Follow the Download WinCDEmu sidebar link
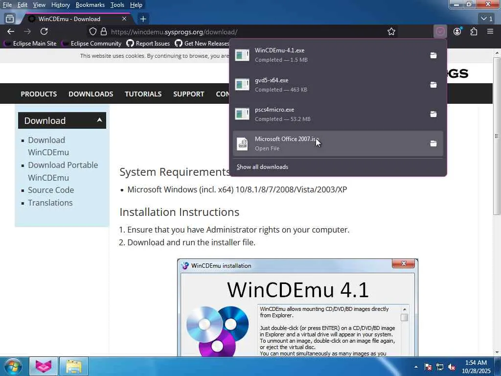 pos(48,146)
